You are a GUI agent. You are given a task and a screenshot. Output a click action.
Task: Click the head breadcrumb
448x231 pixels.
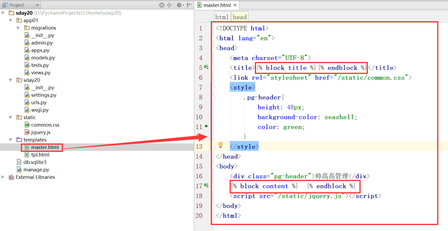pos(240,17)
